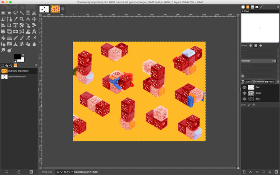Image resolution: width=280 pixels, height=175 pixels.
Task: Adjust the Hardness slider
Action: pyautogui.click(x=259, y=61)
